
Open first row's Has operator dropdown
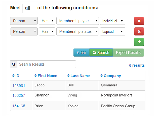click(x=47, y=21)
